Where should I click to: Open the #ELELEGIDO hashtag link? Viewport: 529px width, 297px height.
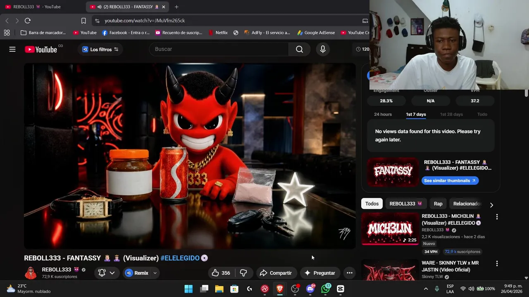pyautogui.click(x=180, y=258)
